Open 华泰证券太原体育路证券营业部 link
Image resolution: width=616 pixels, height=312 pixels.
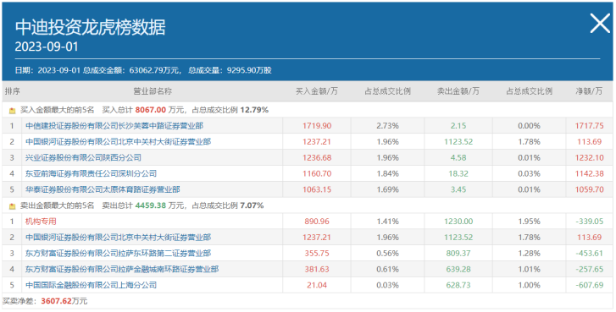103,189
